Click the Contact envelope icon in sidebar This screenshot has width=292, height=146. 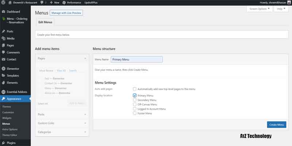(x=3, y=59)
